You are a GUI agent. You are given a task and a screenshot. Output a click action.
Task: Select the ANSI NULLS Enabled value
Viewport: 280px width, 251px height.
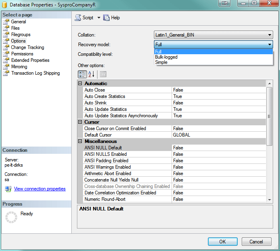pyautogui.click(x=219, y=154)
